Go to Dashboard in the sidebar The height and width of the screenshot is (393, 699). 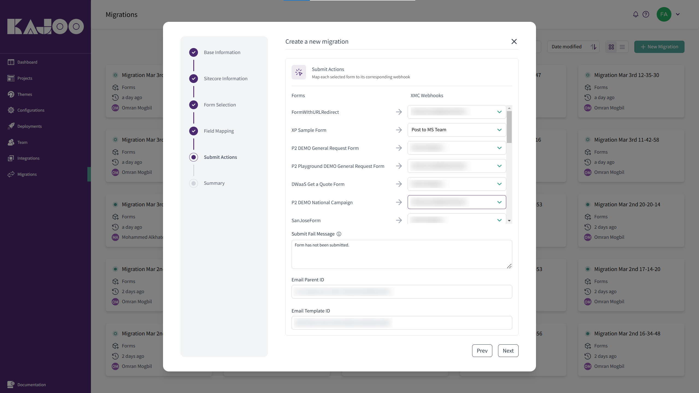27,62
